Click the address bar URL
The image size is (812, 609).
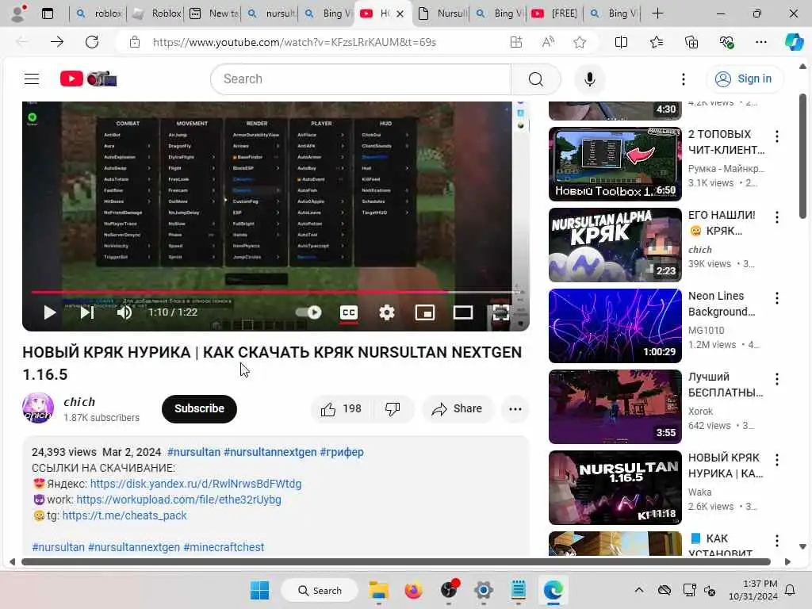coord(294,42)
